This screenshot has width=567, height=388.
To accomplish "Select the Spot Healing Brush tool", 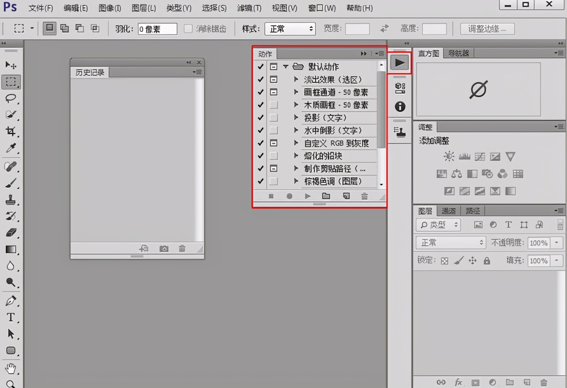I will (x=11, y=167).
